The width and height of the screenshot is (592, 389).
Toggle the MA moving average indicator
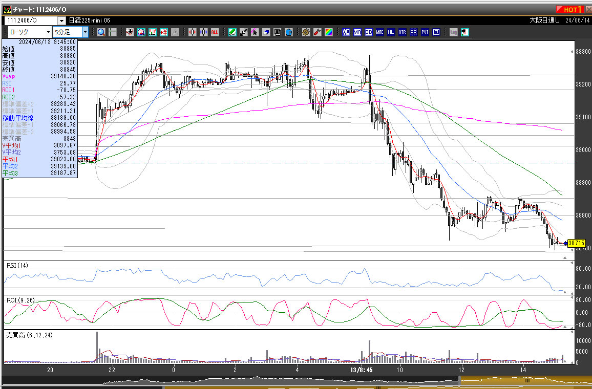[x=357, y=32]
